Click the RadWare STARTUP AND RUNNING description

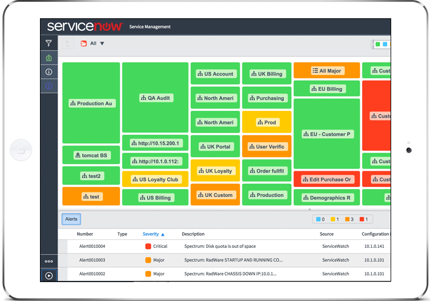point(234,260)
